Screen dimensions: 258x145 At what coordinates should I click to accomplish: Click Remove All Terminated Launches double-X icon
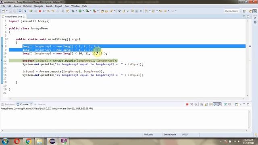(196, 104)
